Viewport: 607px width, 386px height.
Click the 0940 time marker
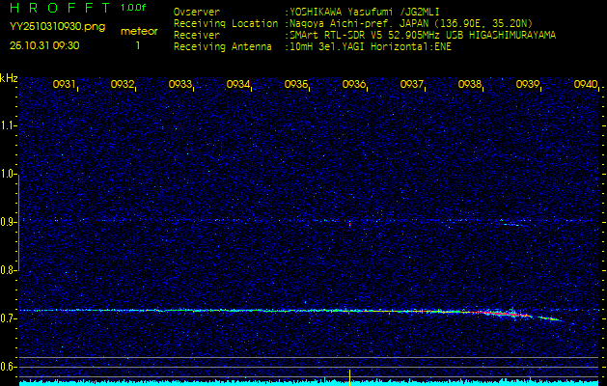[585, 85]
